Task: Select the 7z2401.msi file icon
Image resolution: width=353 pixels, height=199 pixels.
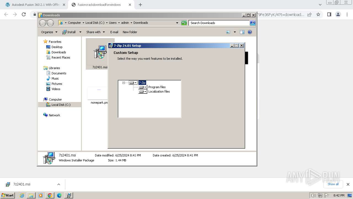Action: 100,54
